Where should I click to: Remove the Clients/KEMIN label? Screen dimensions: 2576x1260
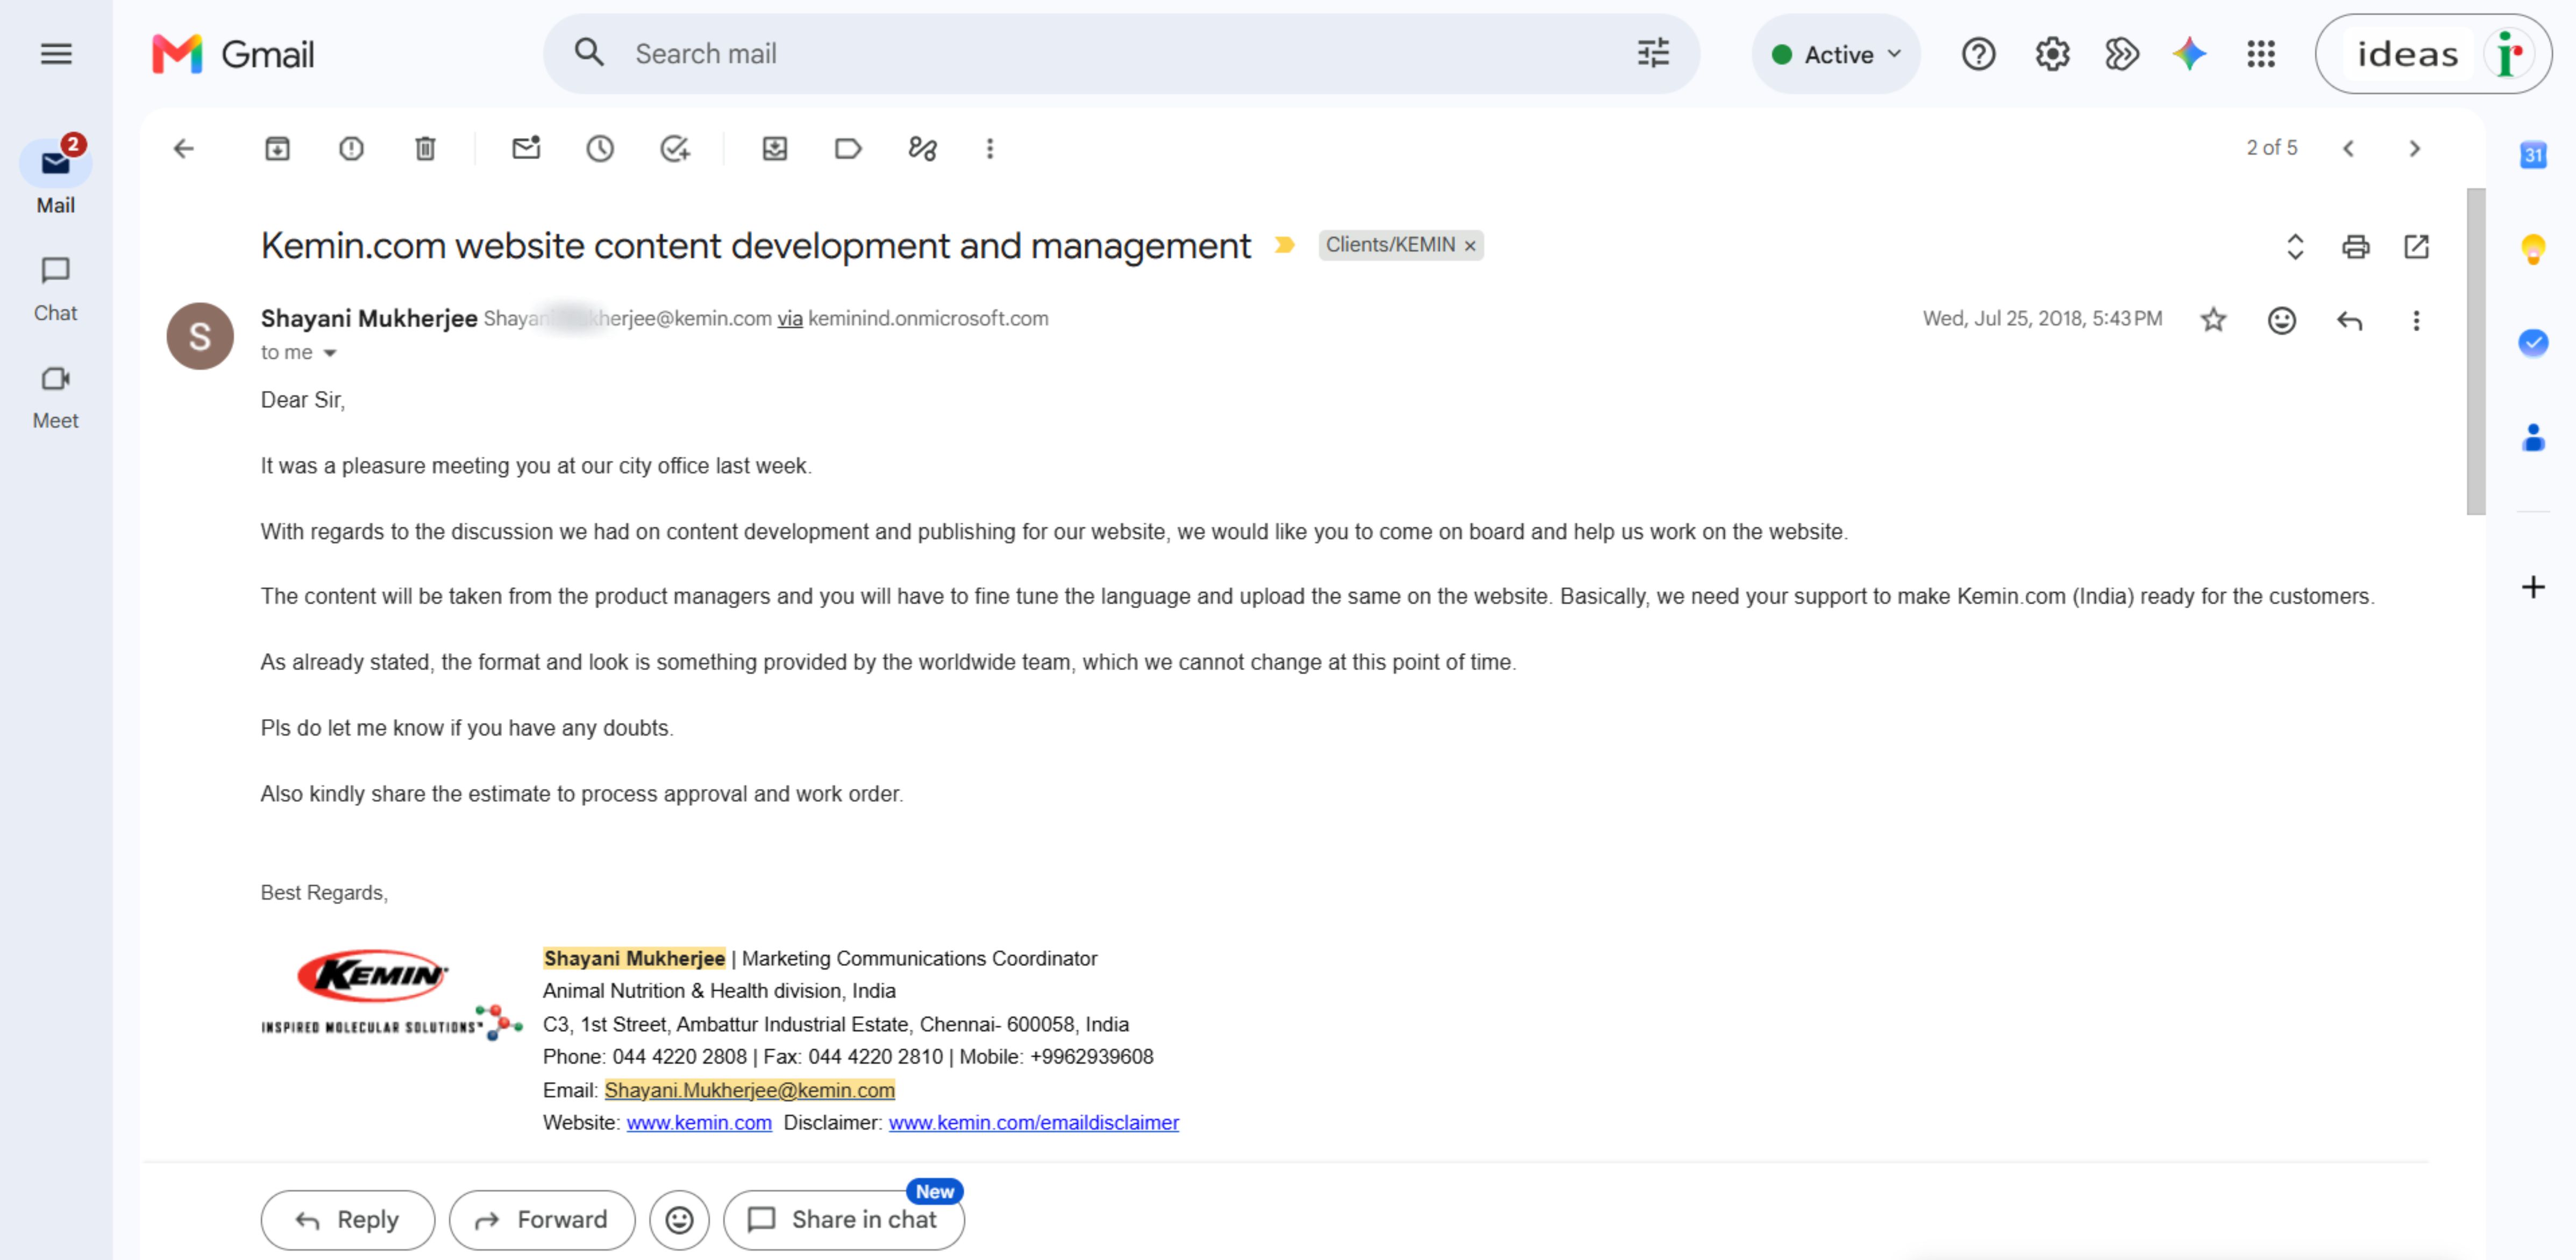(x=1470, y=246)
